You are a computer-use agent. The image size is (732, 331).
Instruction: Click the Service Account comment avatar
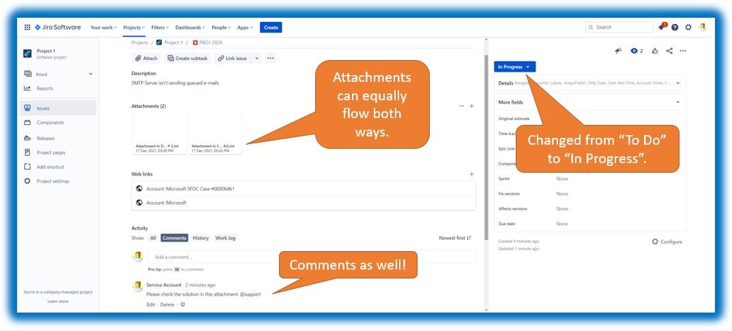(137, 286)
